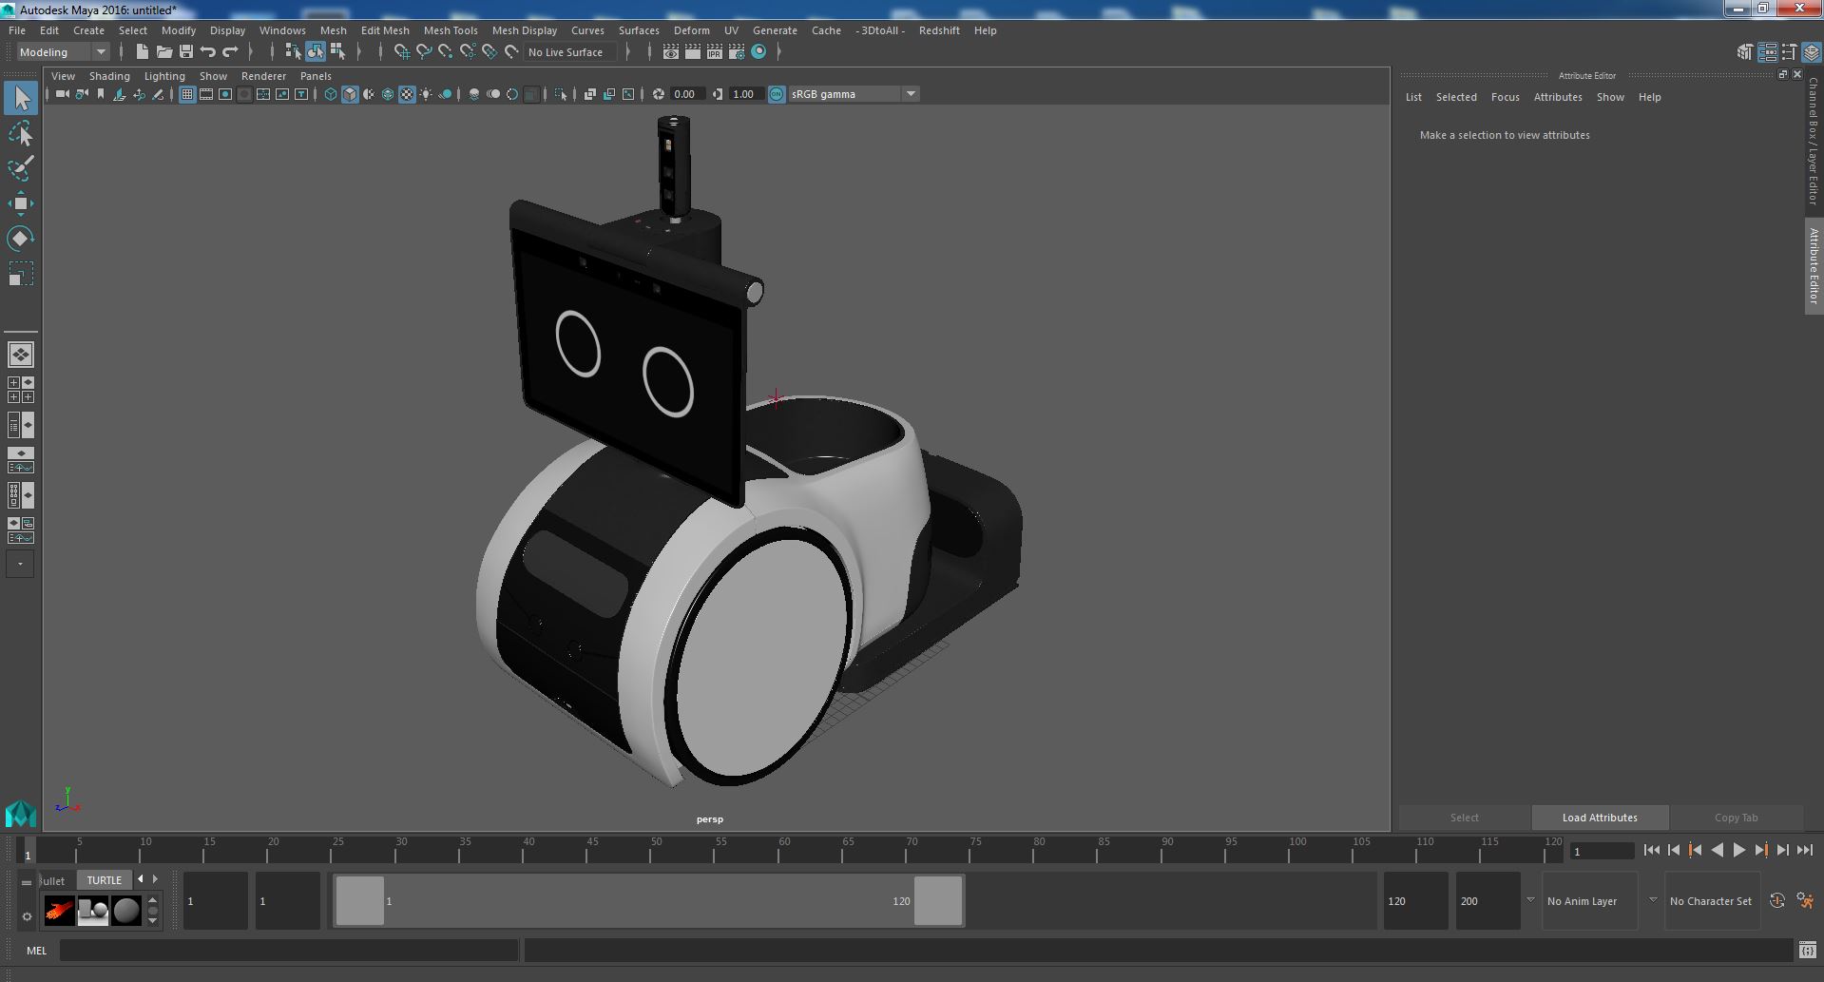Open the Mesh Tools menu

coord(451,30)
